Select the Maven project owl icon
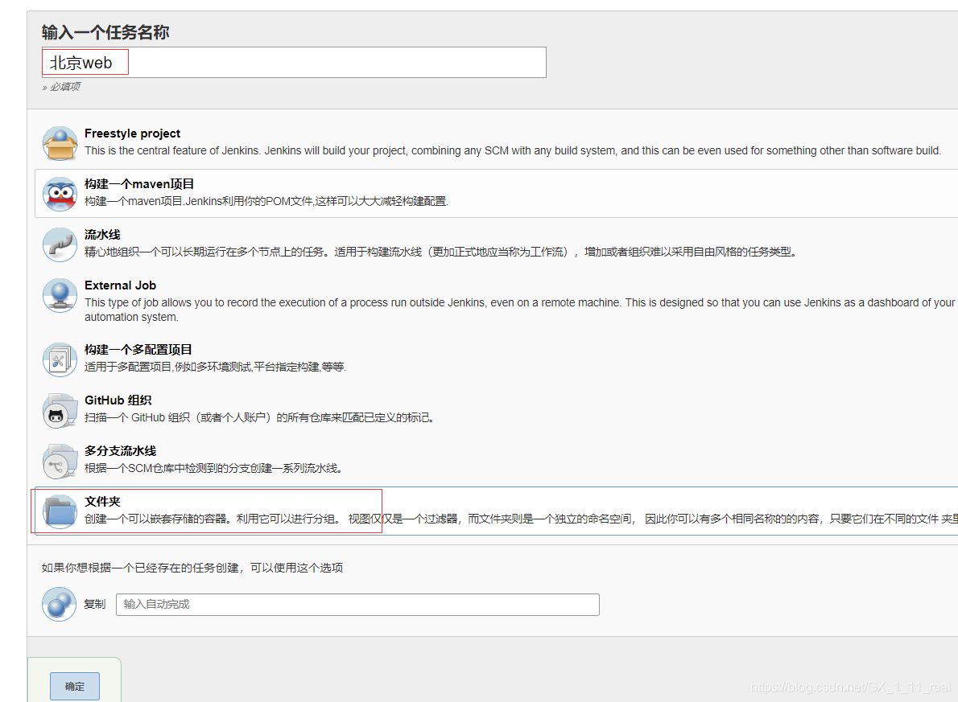 (x=60, y=194)
